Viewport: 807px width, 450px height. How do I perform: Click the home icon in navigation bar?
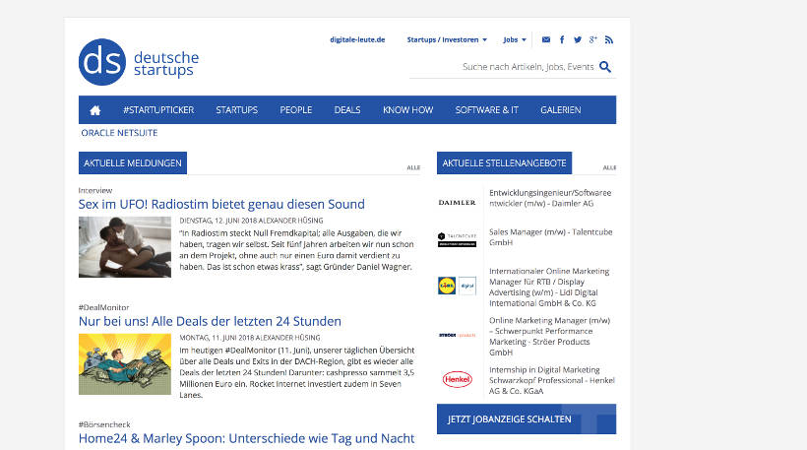coord(95,109)
